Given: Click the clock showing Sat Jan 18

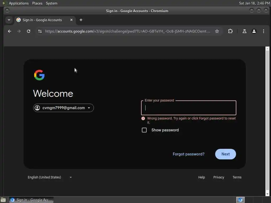Looking at the screenshot, I should click(x=254, y=3).
